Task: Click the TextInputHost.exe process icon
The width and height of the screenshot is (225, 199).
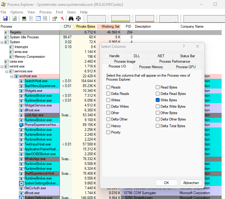Action: (21, 144)
